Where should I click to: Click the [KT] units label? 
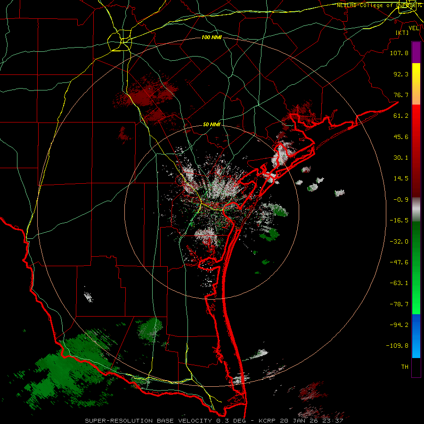click(x=402, y=33)
